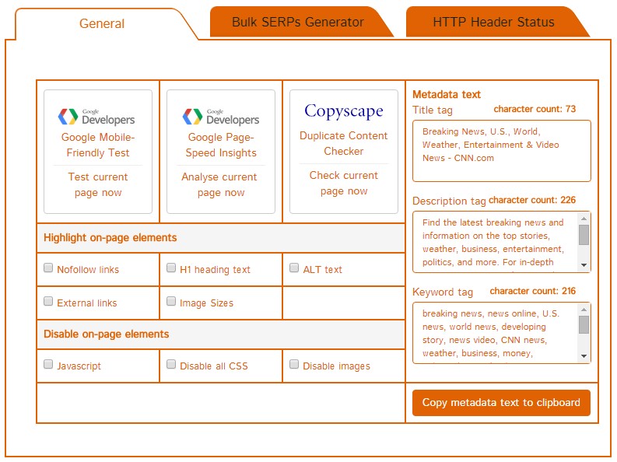Toggle ALT text highlighting
The image size is (617, 462).
click(x=294, y=268)
